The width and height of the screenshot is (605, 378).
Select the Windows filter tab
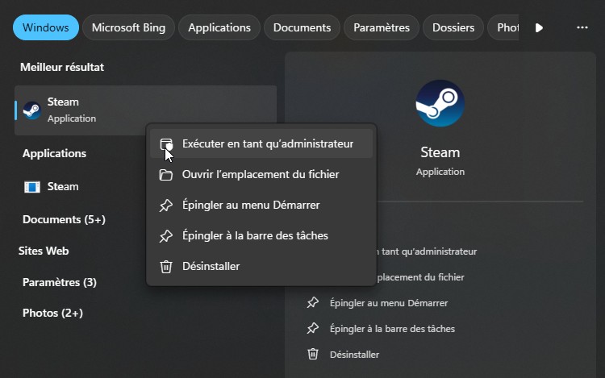tap(46, 27)
